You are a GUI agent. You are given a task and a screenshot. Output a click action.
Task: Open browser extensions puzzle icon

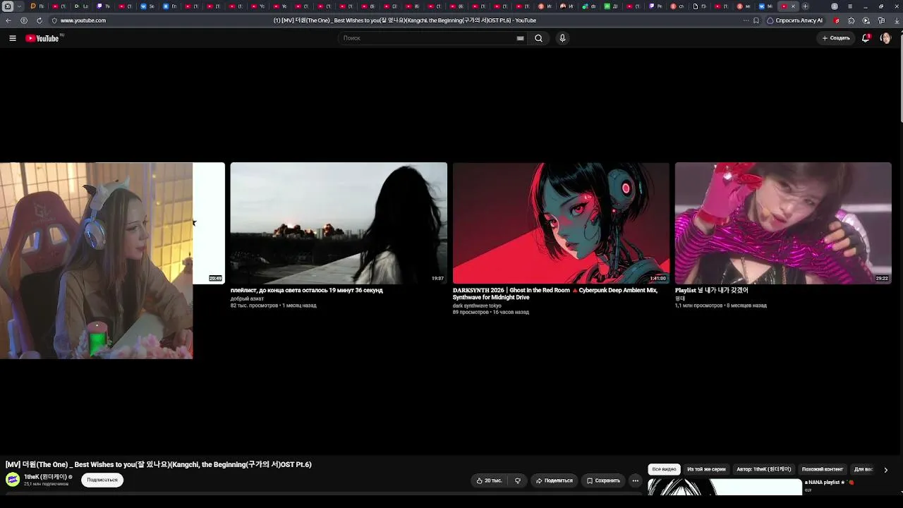852,20
